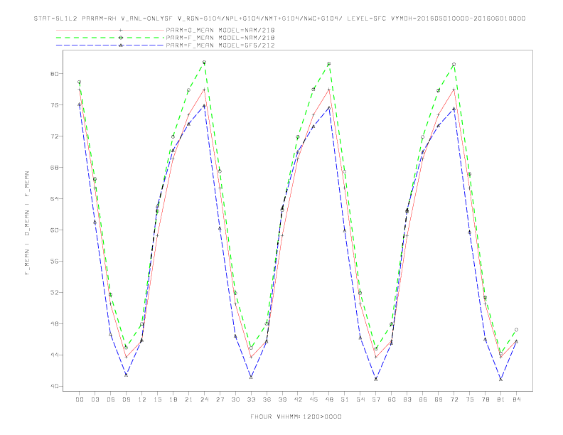Viewport: 563px width, 435px height.
Task: Click x-axis tick label 42
Action: (x=298, y=399)
